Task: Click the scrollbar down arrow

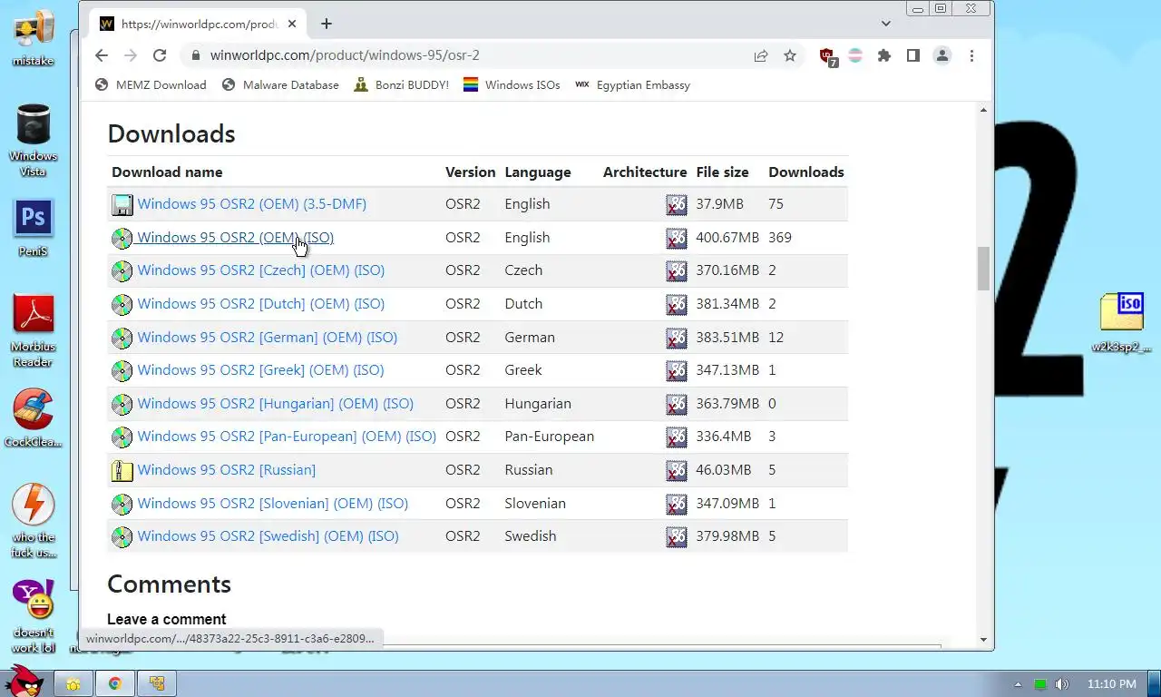Action: click(x=983, y=640)
